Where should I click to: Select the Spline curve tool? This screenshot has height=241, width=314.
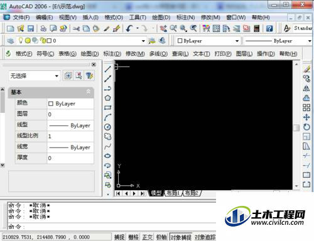(108, 146)
